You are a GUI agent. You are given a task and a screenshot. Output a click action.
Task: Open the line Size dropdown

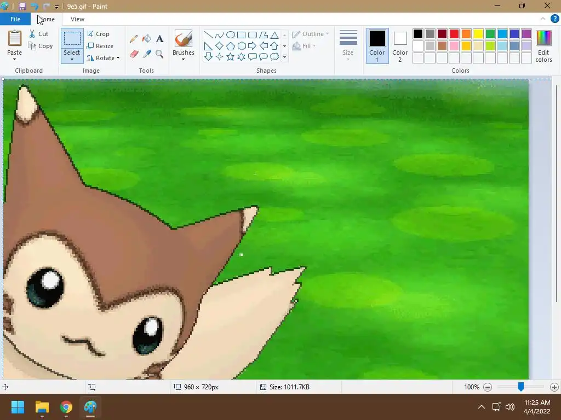tap(348, 45)
